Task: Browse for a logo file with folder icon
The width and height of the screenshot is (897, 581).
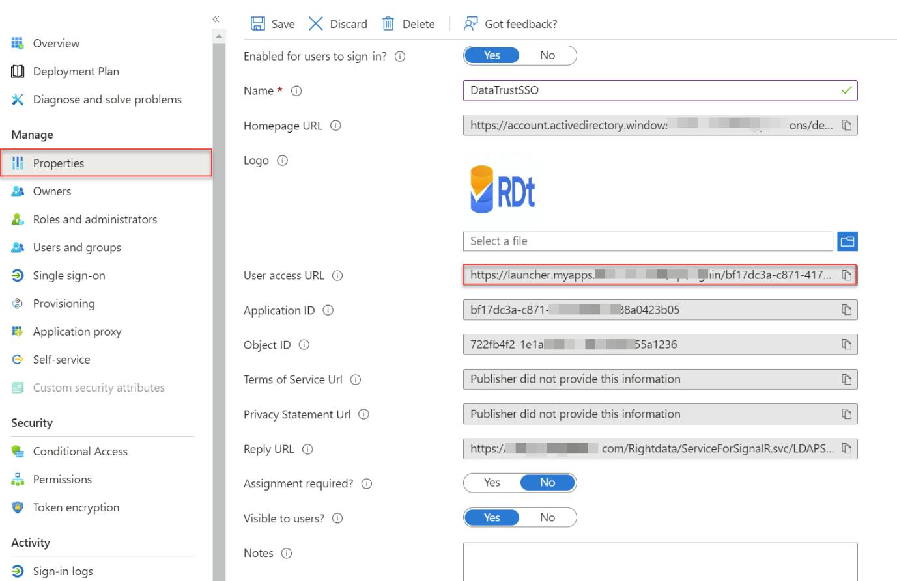Action: [x=847, y=241]
